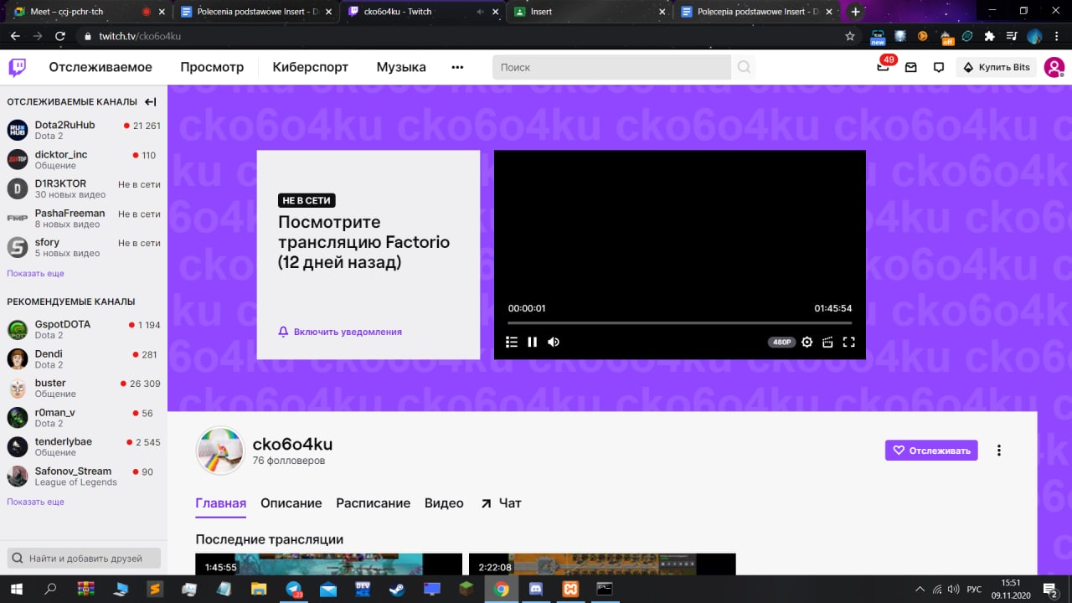Open Telegram from taskbar
1072x603 pixels.
pyautogui.click(x=295, y=589)
